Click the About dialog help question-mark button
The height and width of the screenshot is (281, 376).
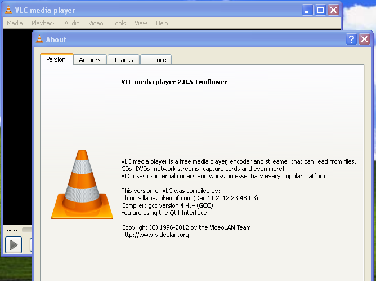[x=351, y=39]
